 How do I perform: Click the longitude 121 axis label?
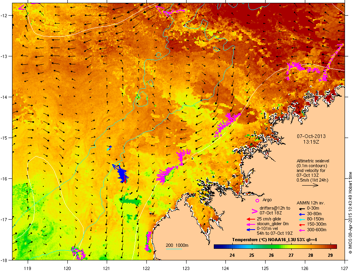click(x=107, y=268)
